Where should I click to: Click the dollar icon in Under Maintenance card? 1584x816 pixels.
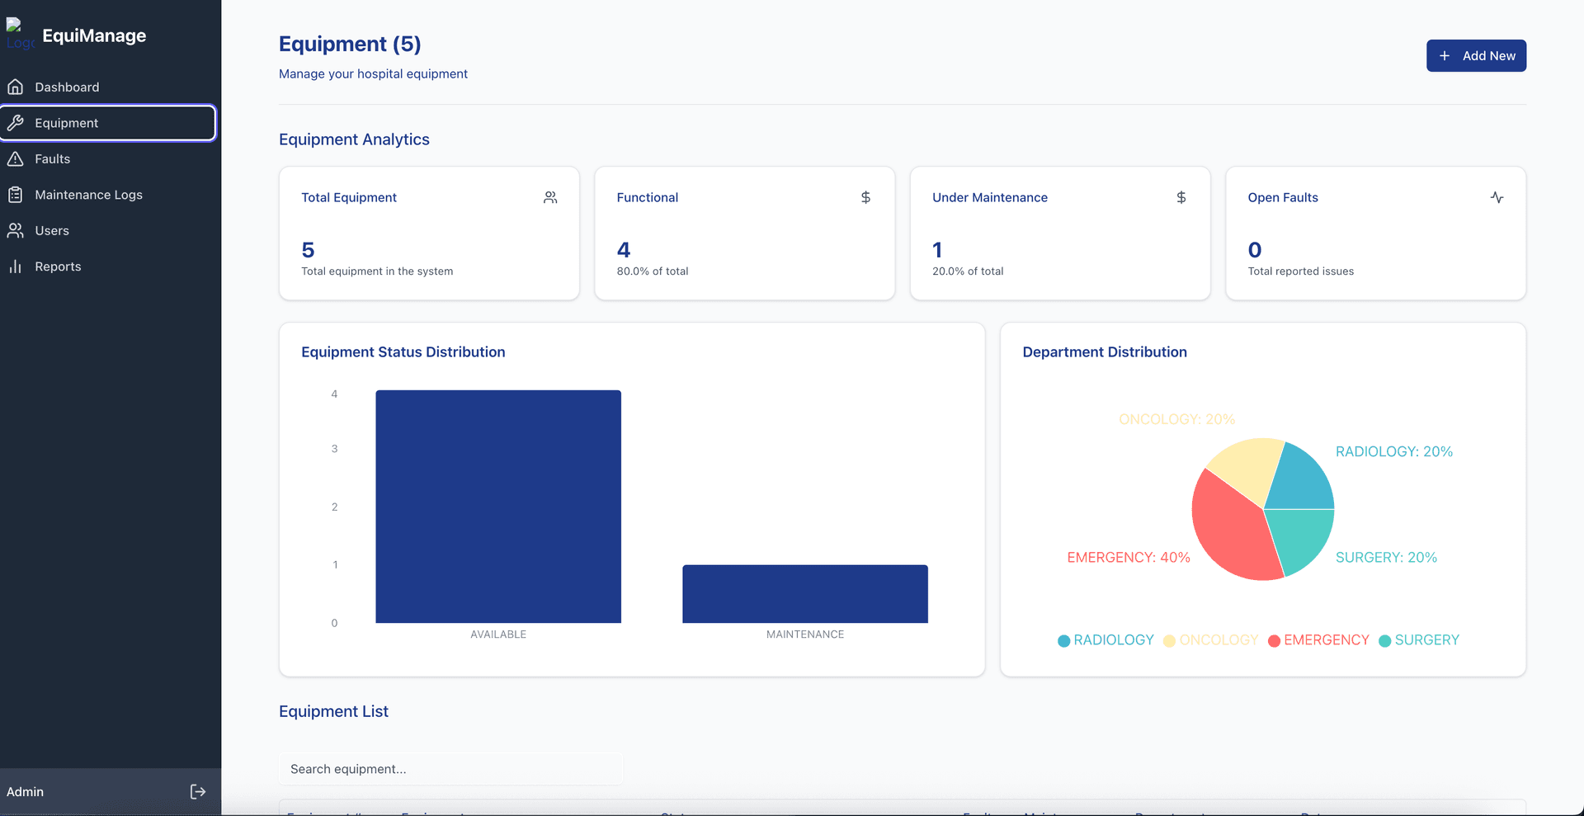click(x=1181, y=197)
